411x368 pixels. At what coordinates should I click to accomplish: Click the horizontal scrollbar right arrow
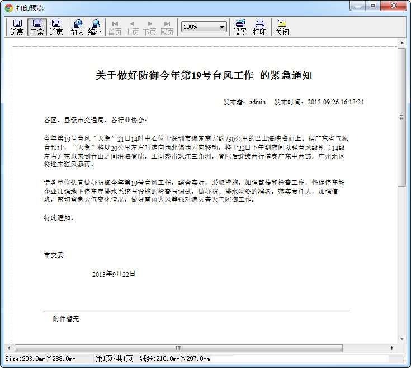point(392,348)
